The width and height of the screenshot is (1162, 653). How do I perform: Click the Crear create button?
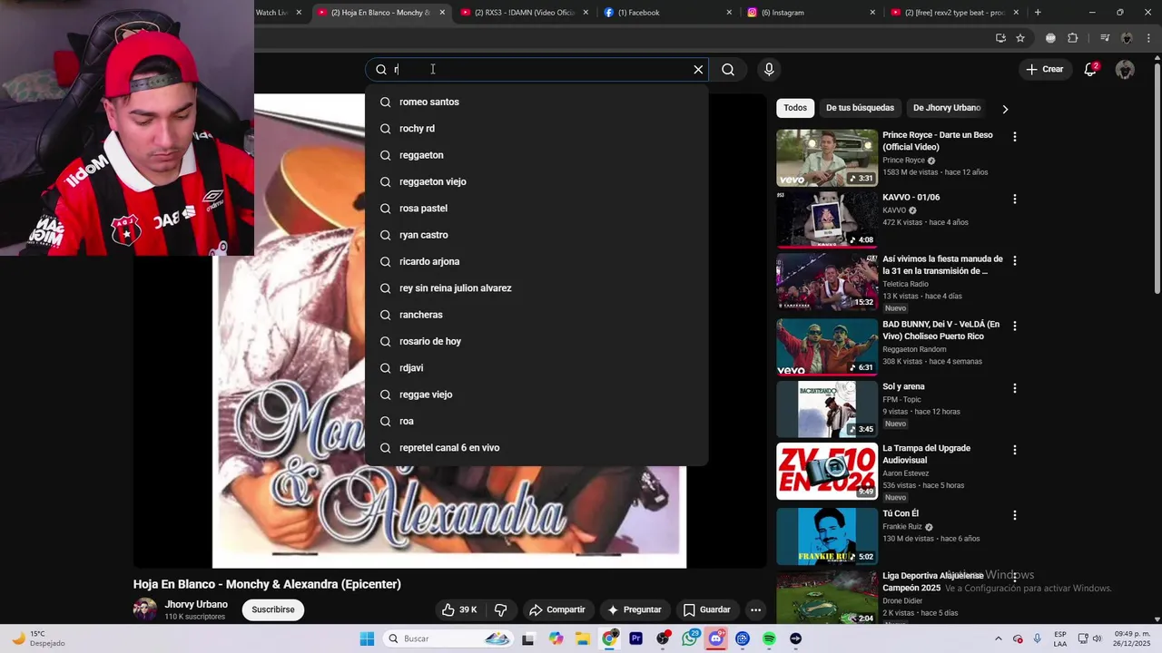(1044, 70)
